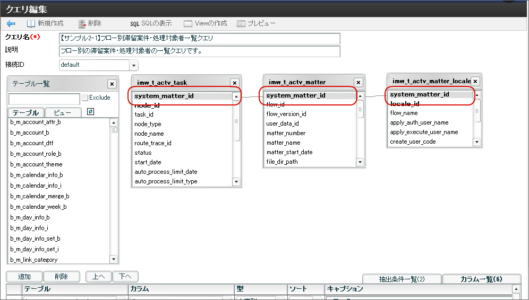This screenshot has width=529, height=300.
Task: Close the imw_t_actv_matter table box
Action: 359,82
